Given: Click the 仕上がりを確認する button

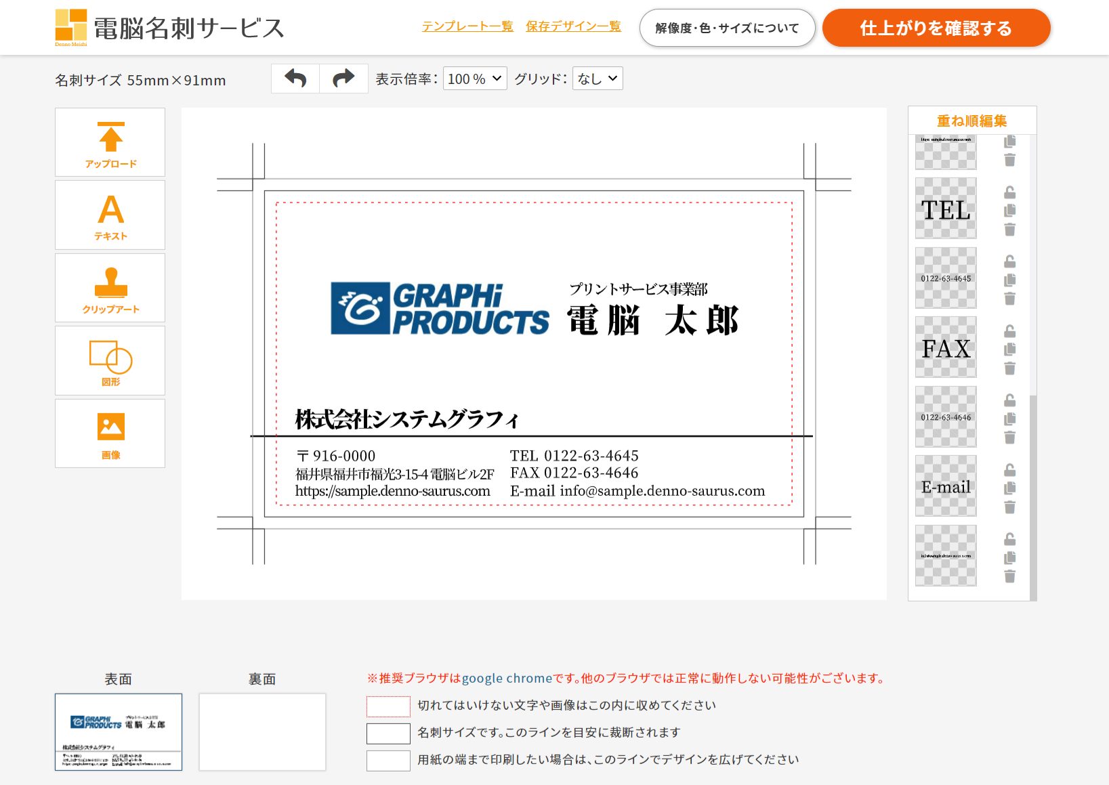Looking at the screenshot, I should [936, 28].
